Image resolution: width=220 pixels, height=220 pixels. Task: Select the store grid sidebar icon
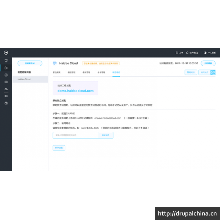coord(6,68)
